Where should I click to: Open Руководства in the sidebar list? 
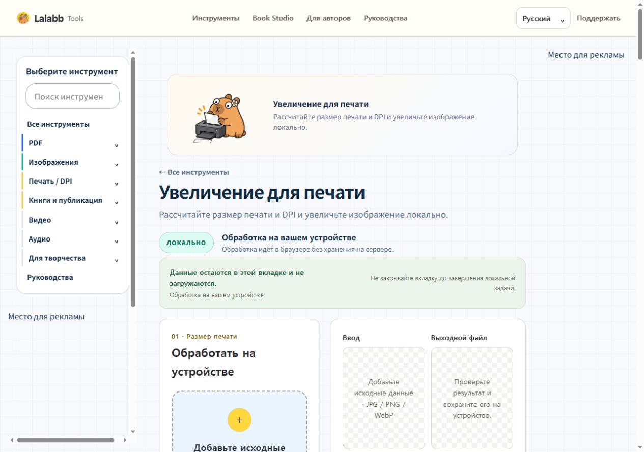[x=50, y=277]
